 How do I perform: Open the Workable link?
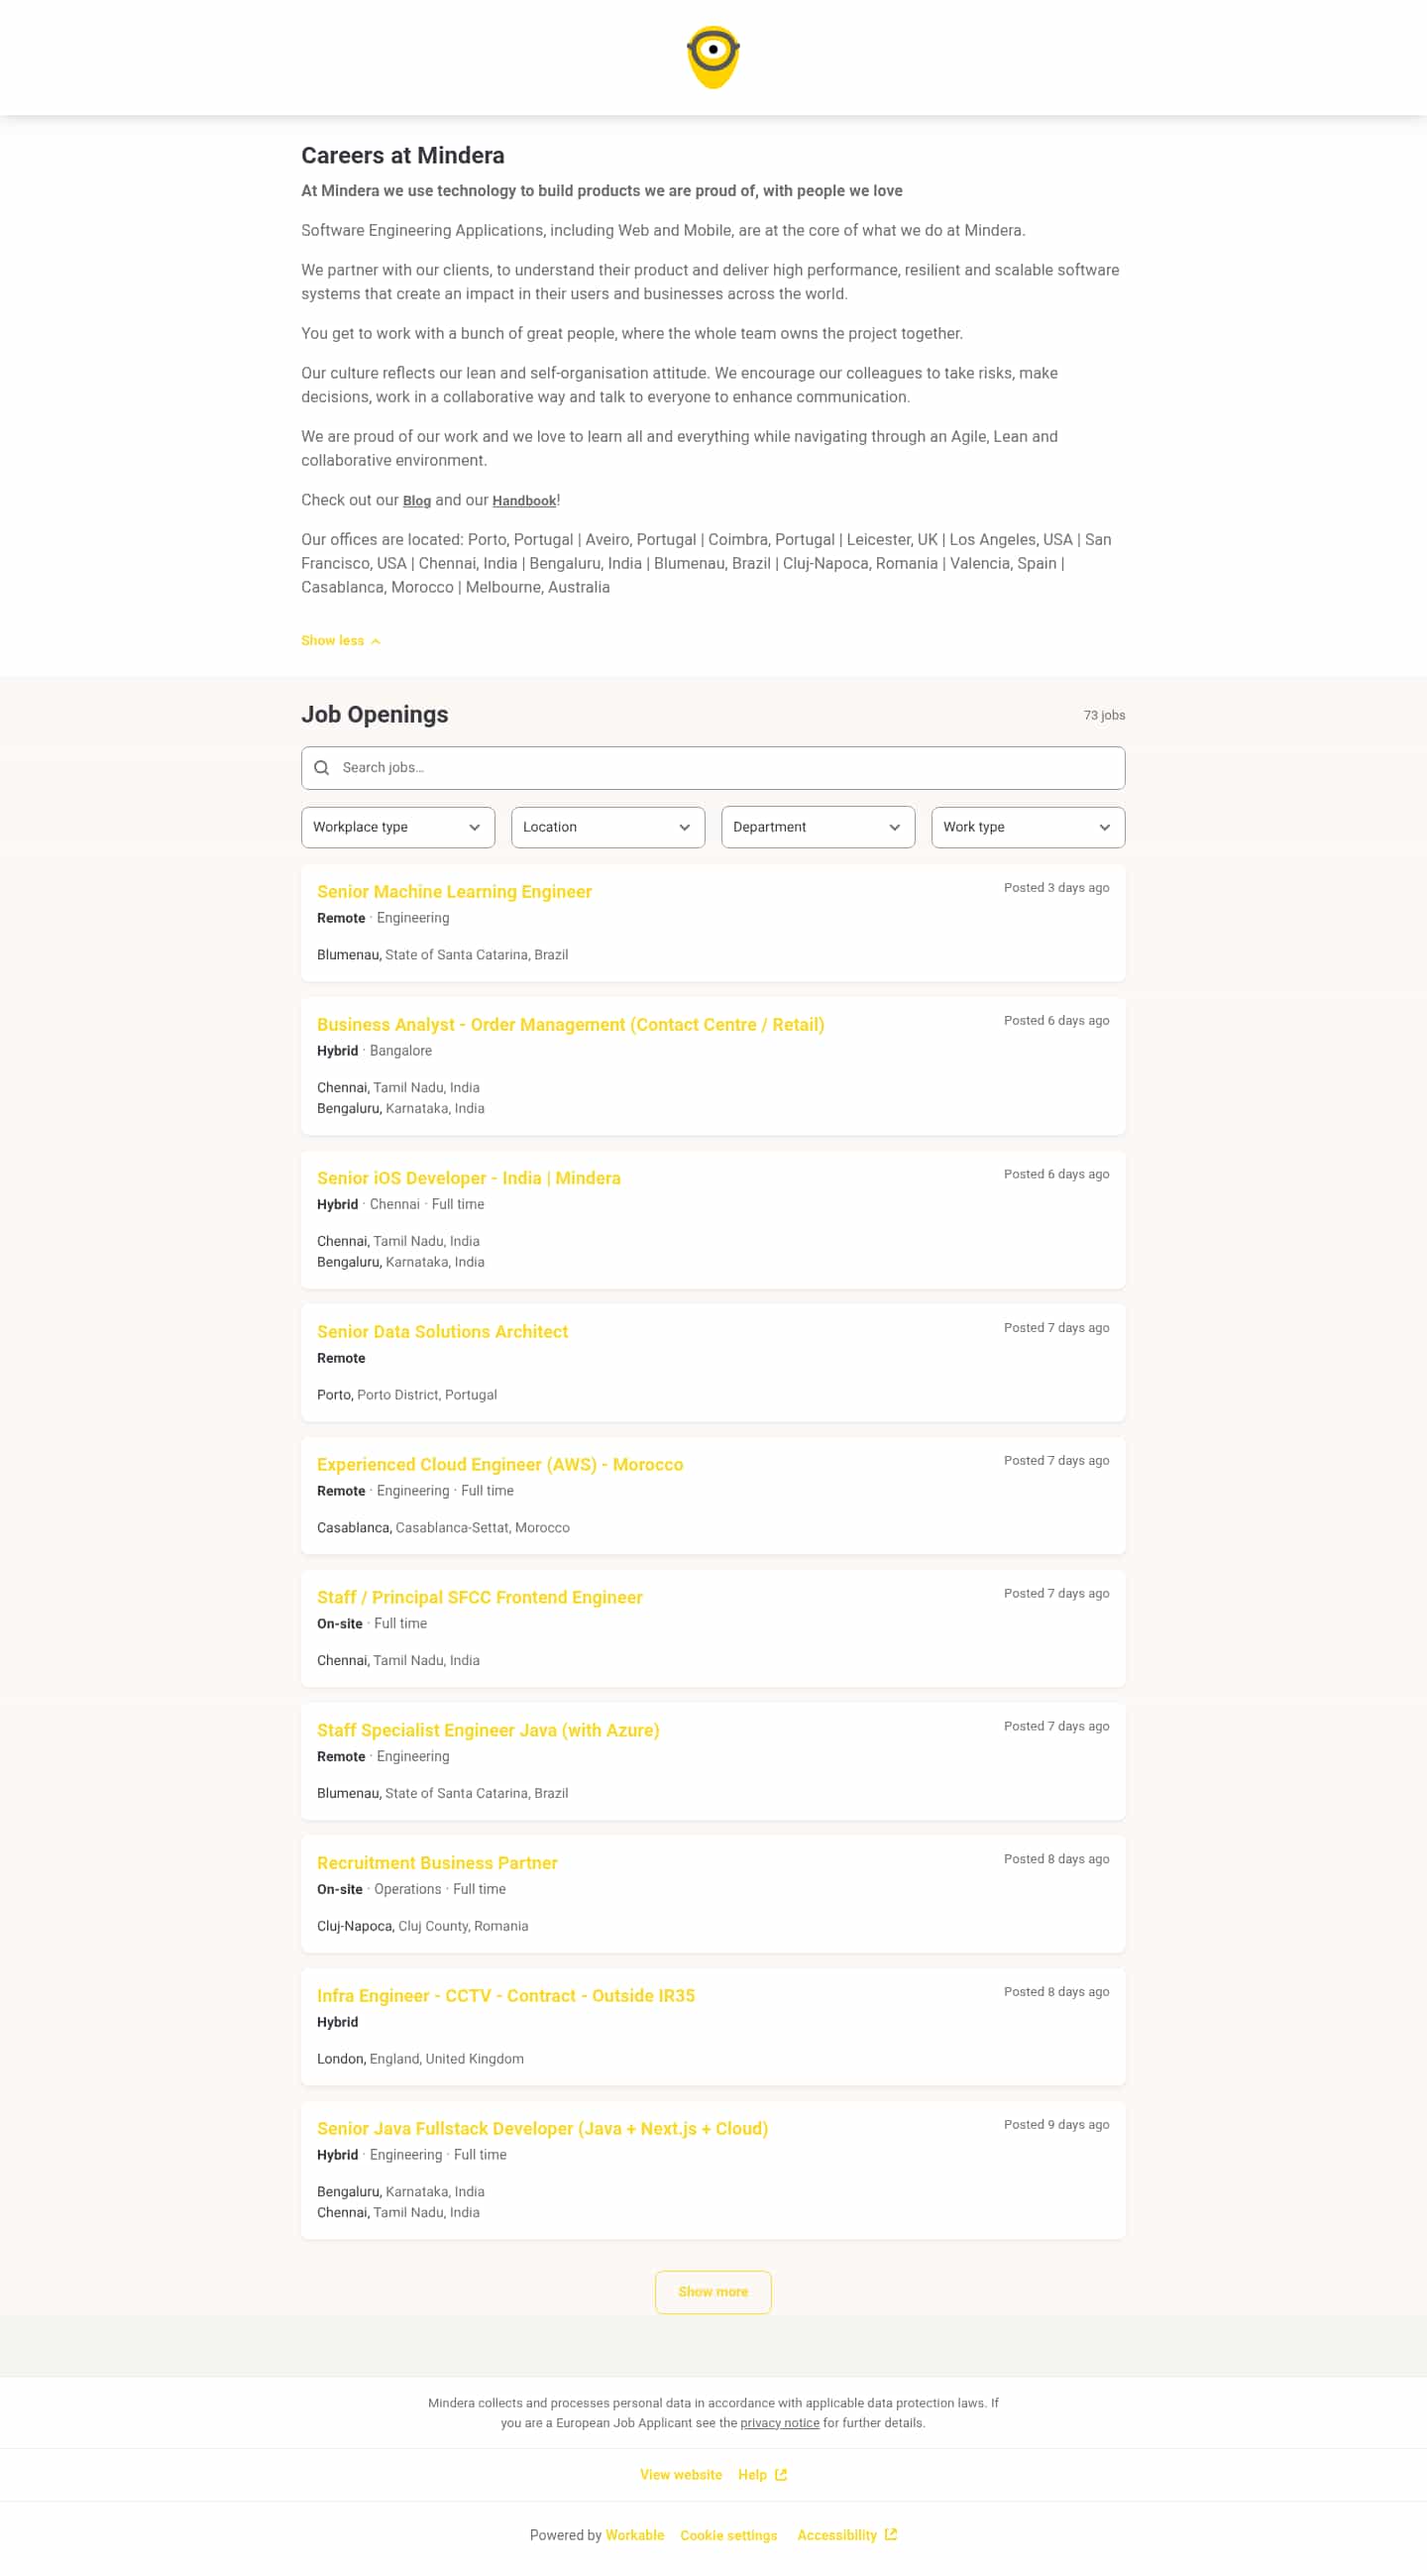(634, 2534)
